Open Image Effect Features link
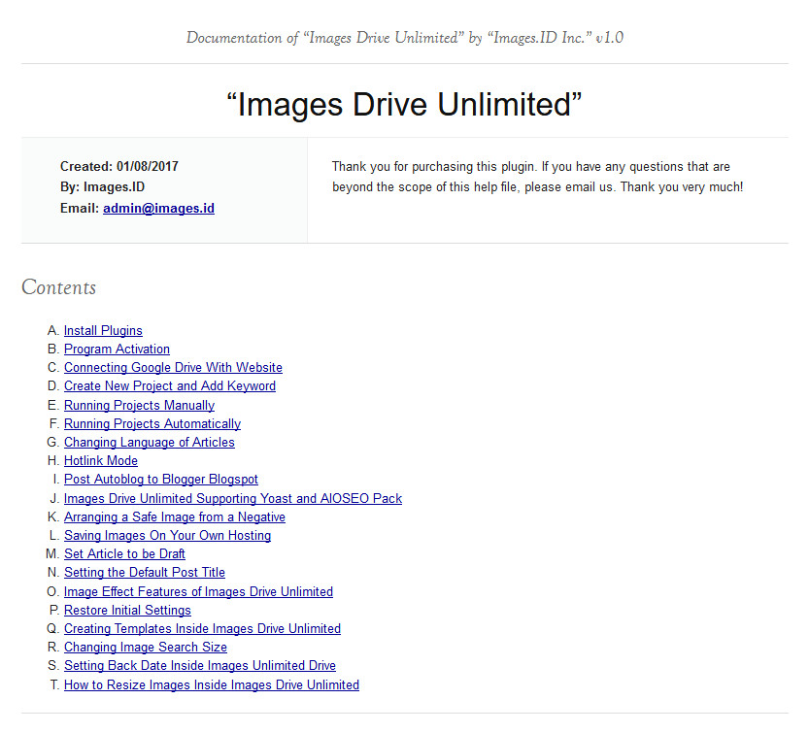The height and width of the screenshot is (733, 809). point(198,592)
